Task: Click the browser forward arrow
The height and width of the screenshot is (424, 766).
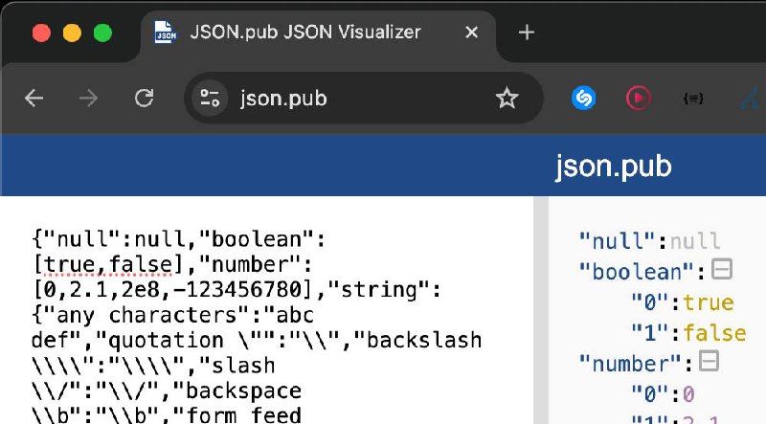Action: coord(88,99)
